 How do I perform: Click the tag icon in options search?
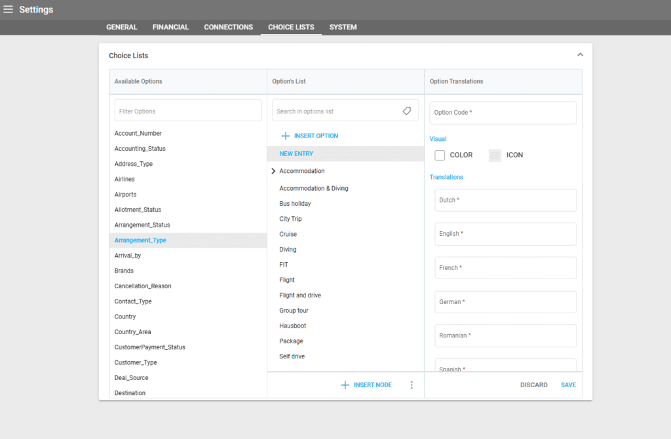[407, 111]
